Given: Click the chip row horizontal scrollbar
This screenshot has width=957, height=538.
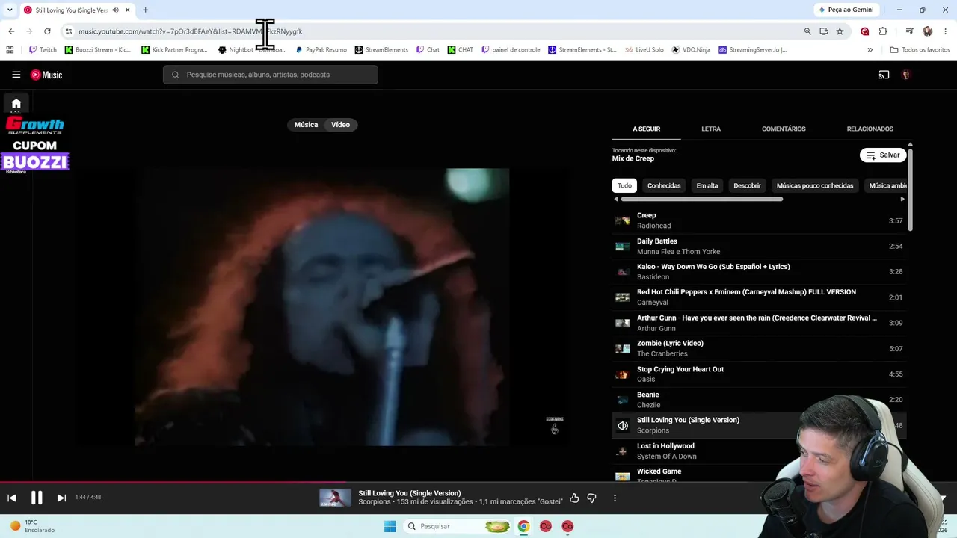Looking at the screenshot, I should point(701,200).
